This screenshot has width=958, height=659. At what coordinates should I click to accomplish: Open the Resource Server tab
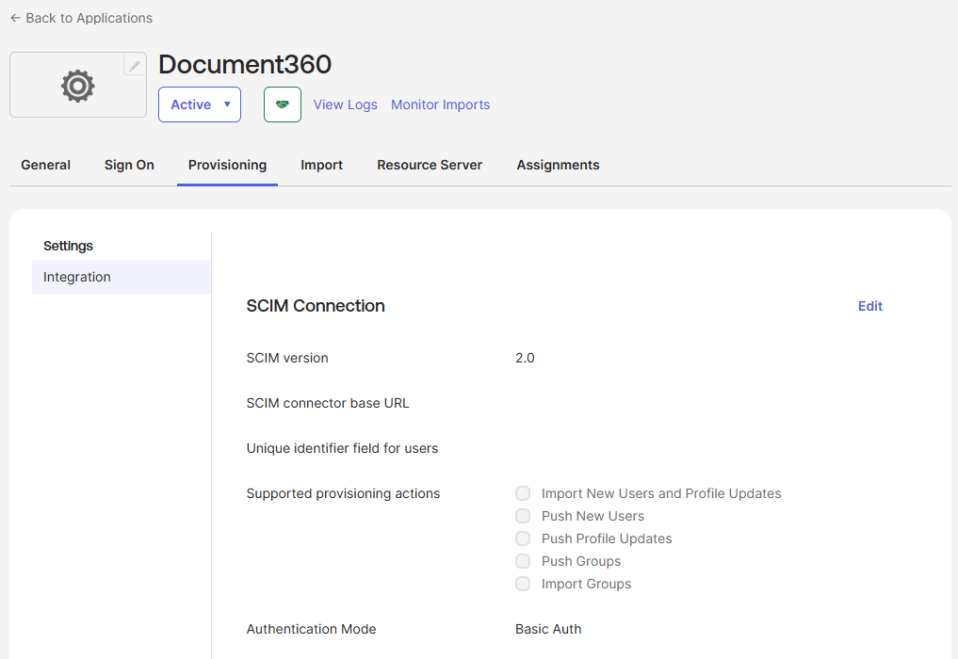coord(430,165)
